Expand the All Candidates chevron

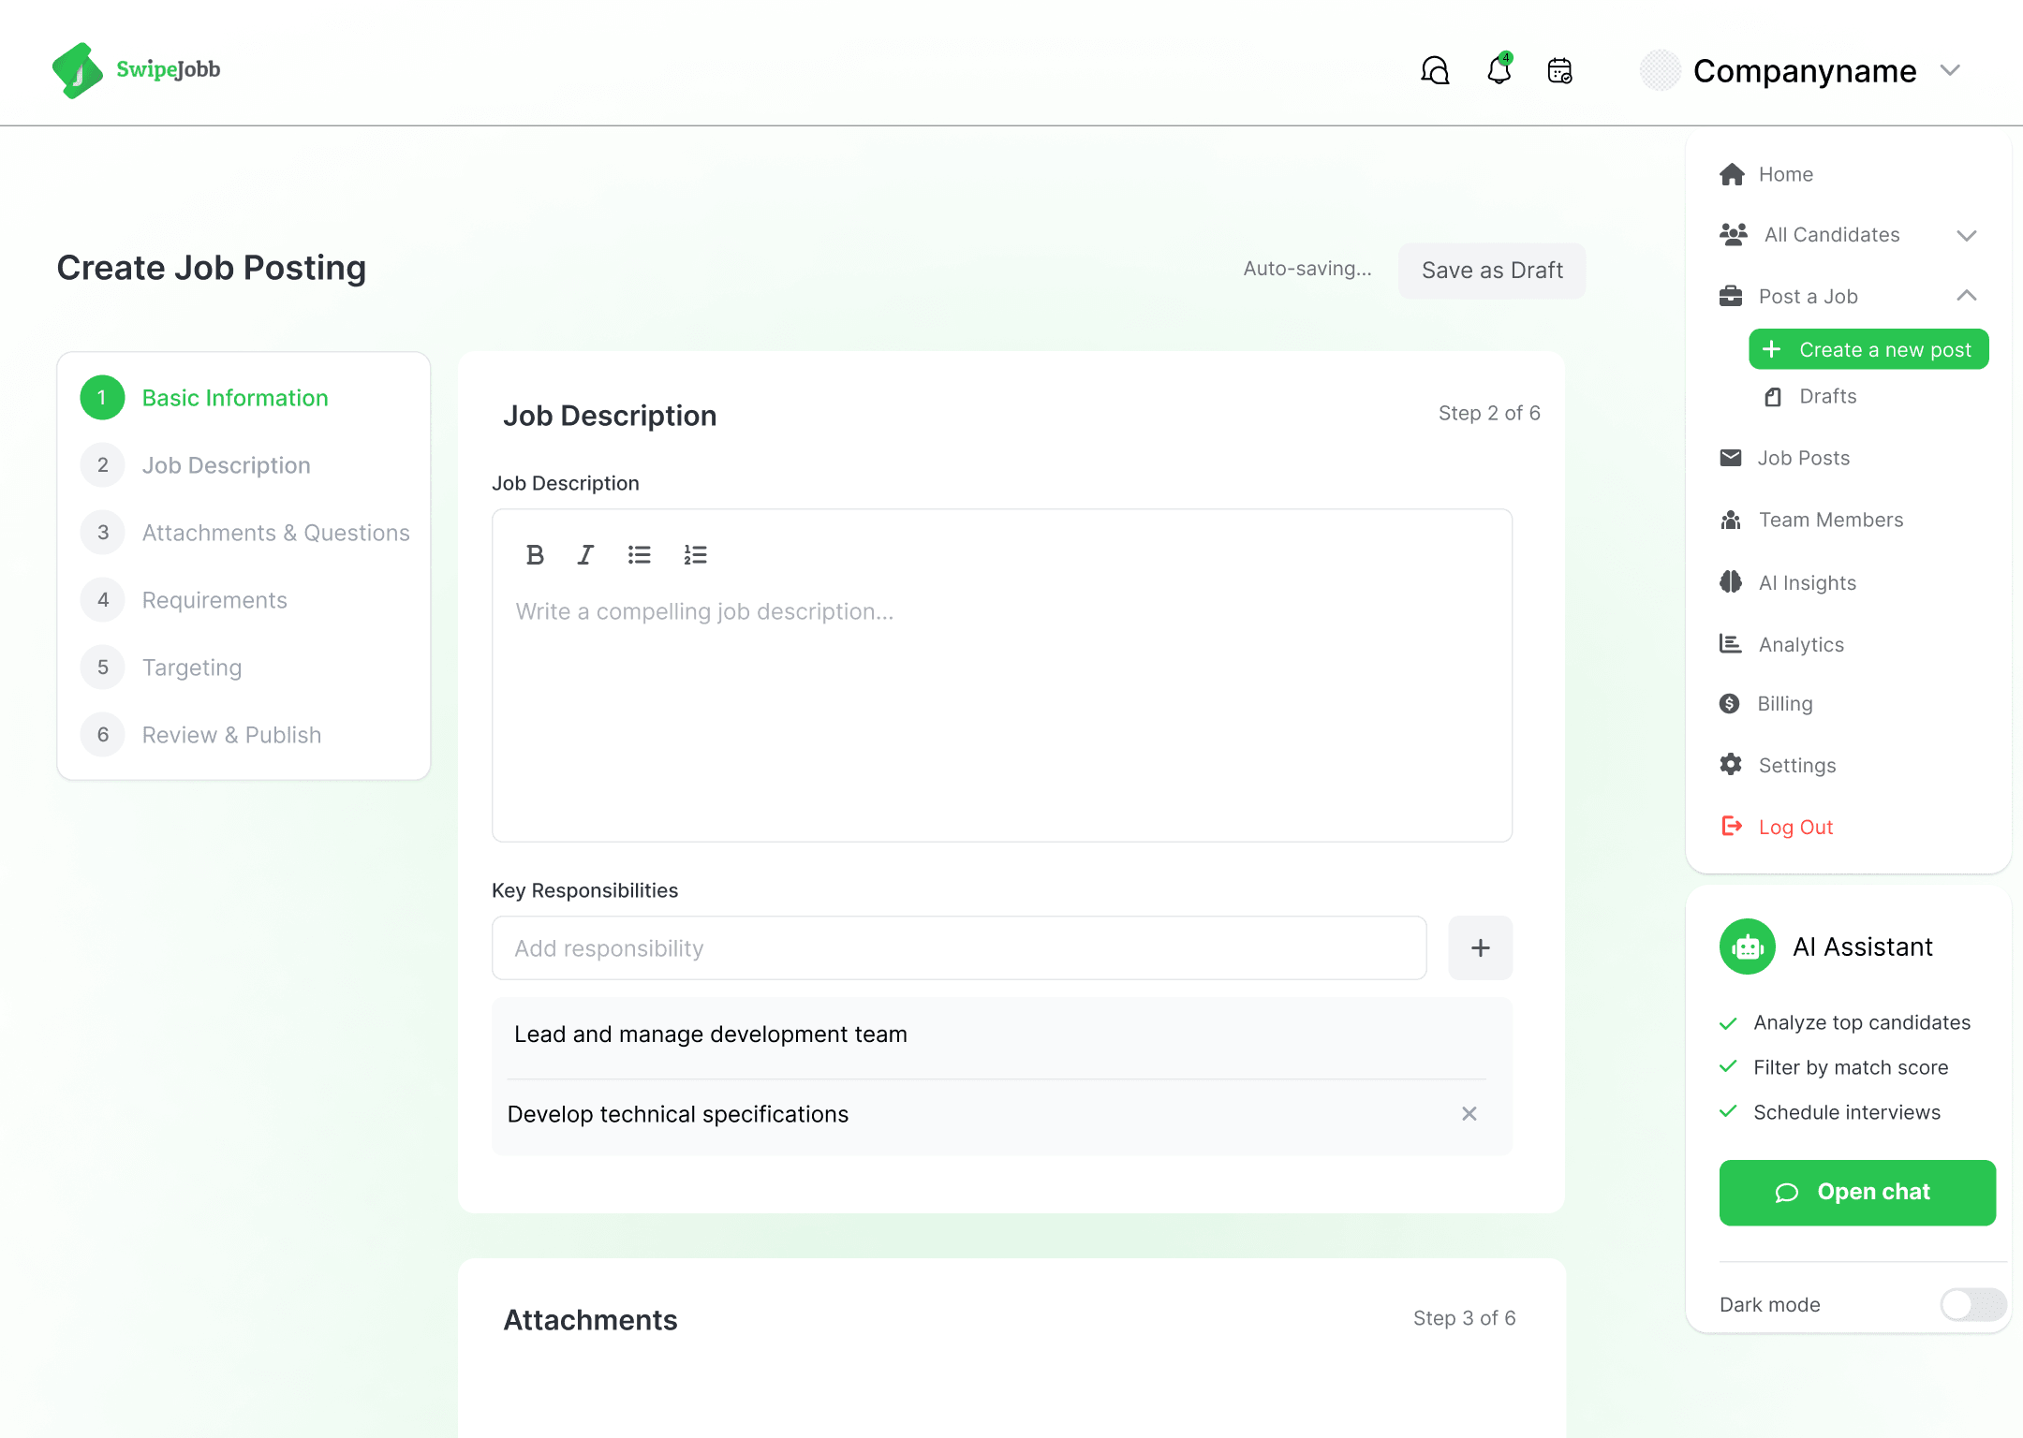pos(1967,235)
